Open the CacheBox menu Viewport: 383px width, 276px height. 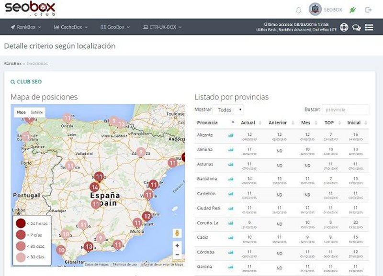pos(71,27)
